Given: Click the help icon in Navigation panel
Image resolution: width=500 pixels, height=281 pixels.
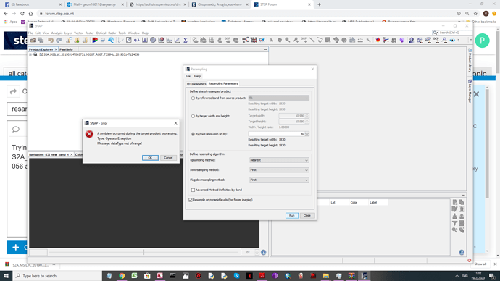Looking at the screenshot, I should 263,252.
